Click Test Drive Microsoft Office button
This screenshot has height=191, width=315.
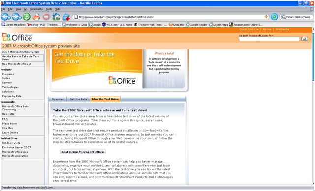tap(83, 152)
